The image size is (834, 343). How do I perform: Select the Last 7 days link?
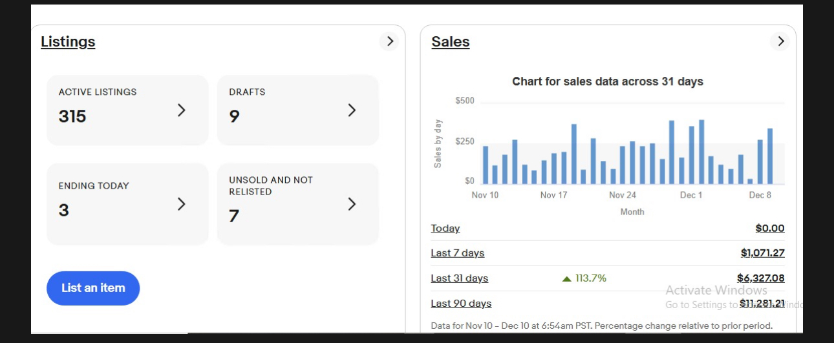pyautogui.click(x=458, y=253)
